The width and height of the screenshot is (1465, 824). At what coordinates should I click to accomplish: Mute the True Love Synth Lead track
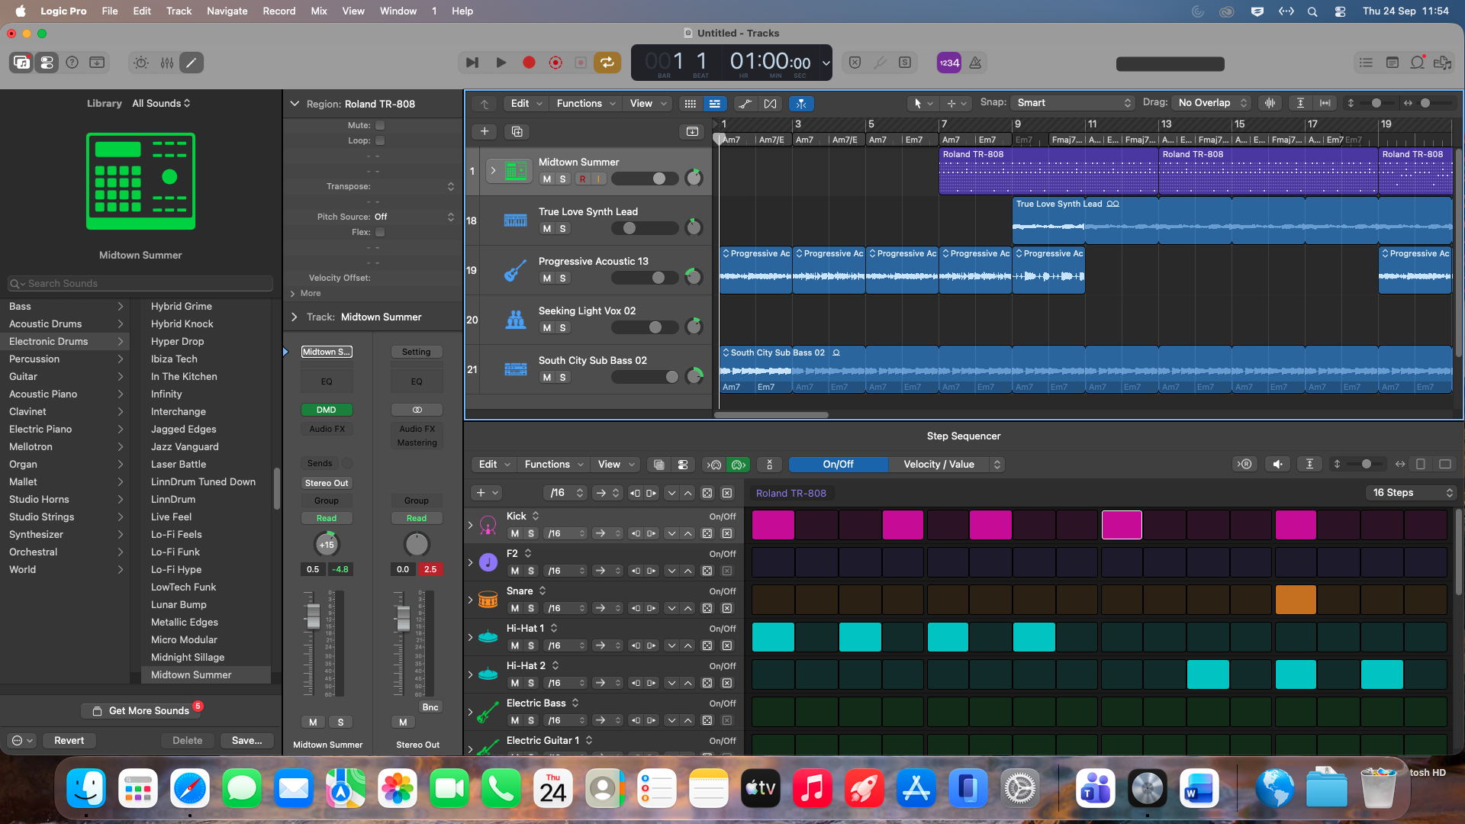pos(547,228)
